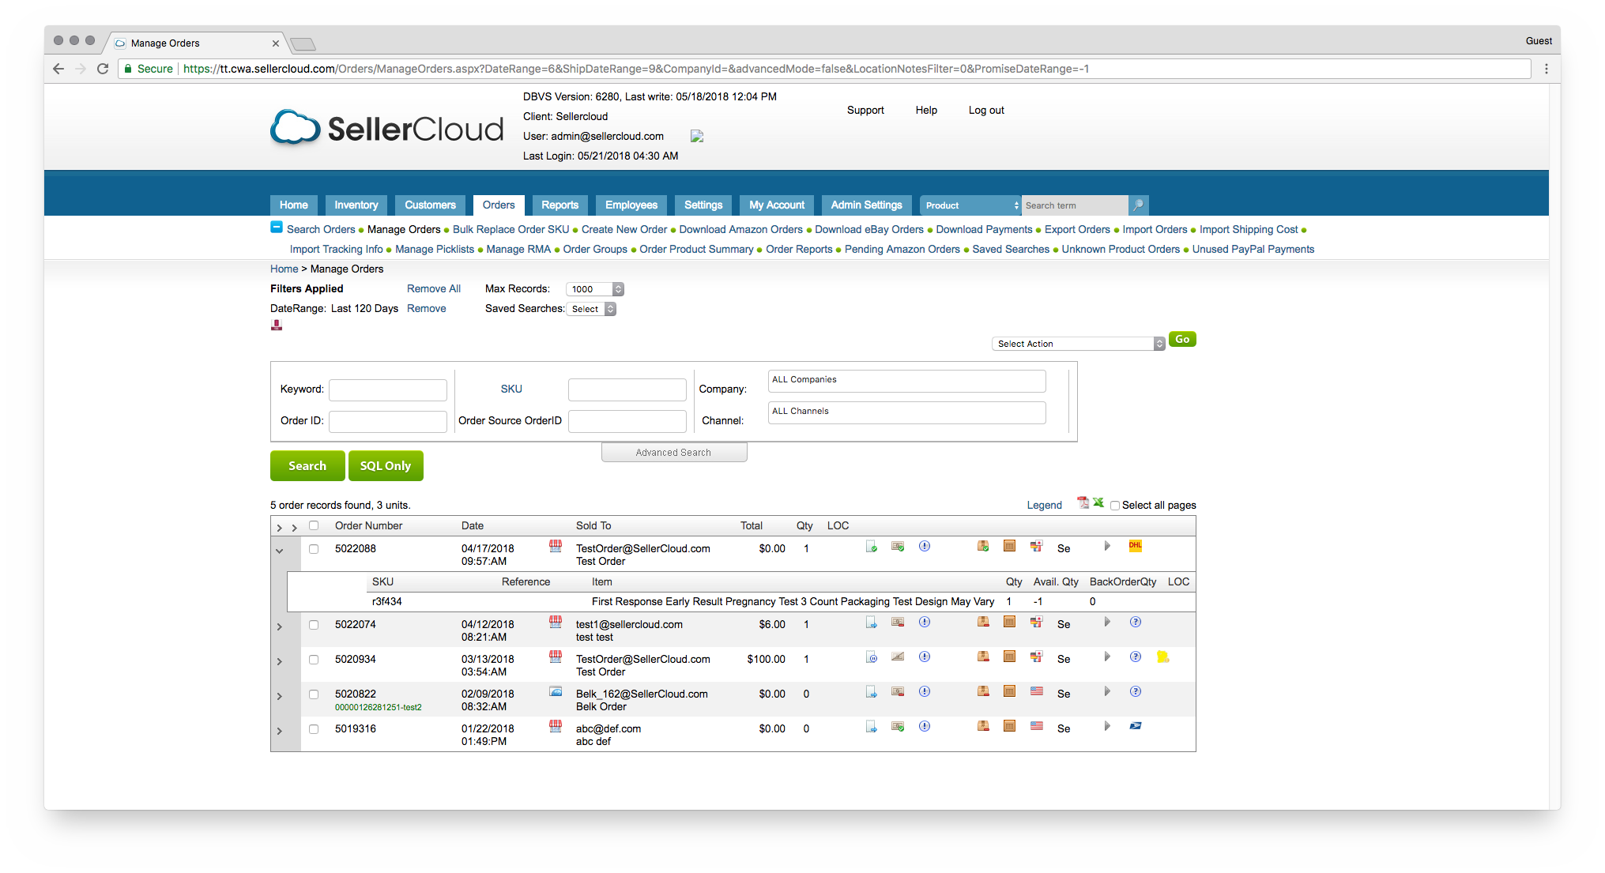This screenshot has height=873, width=1605.
Task: Click the shipped package icon for order 5022088
Action: point(983,546)
